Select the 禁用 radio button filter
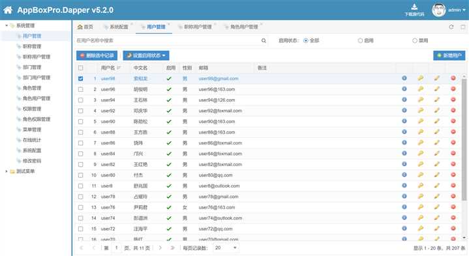The height and width of the screenshot is (256, 469). point(415,40)
